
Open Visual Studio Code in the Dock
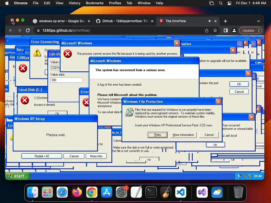[x=180, y=192]
